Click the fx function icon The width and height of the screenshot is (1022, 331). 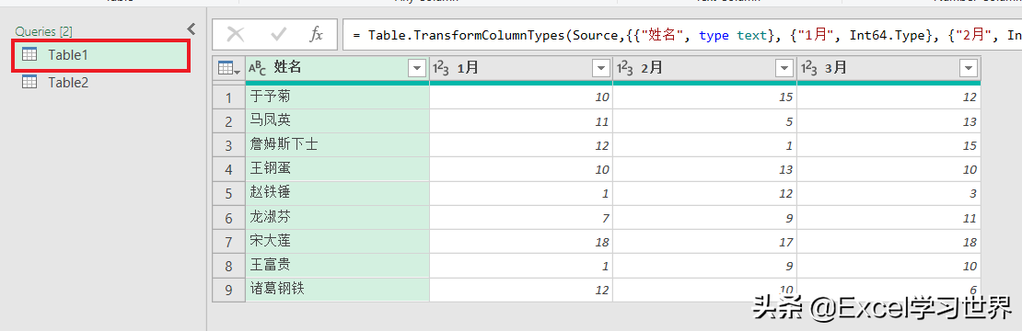[316, 34]
